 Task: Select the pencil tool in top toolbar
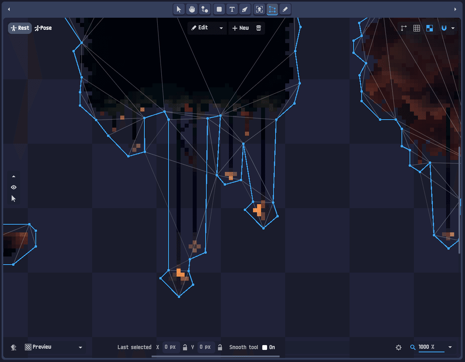[x=285, y=9]
